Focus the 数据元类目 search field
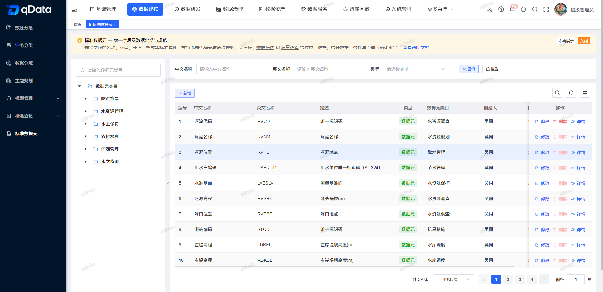Viewport: 603px width, 292px height. (118, 70)
